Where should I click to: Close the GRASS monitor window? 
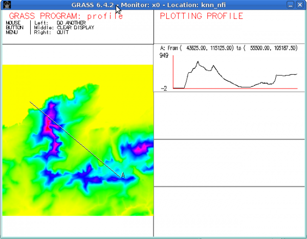coord(300,5)
